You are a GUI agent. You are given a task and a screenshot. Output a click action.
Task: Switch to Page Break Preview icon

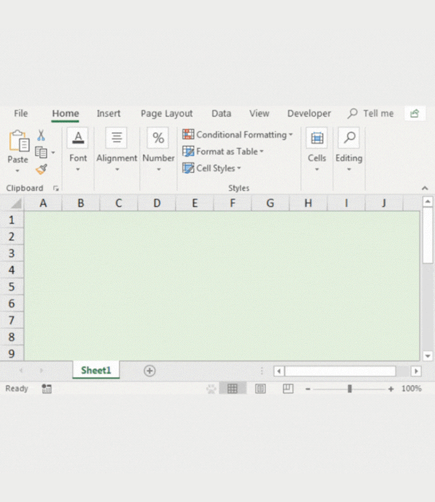tap(288, 389)
